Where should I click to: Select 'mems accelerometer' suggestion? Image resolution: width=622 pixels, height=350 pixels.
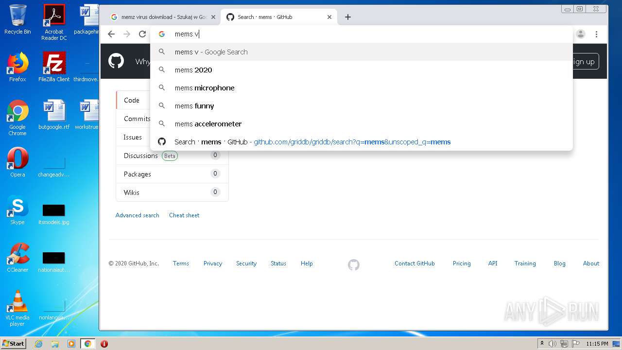point(362,124)
